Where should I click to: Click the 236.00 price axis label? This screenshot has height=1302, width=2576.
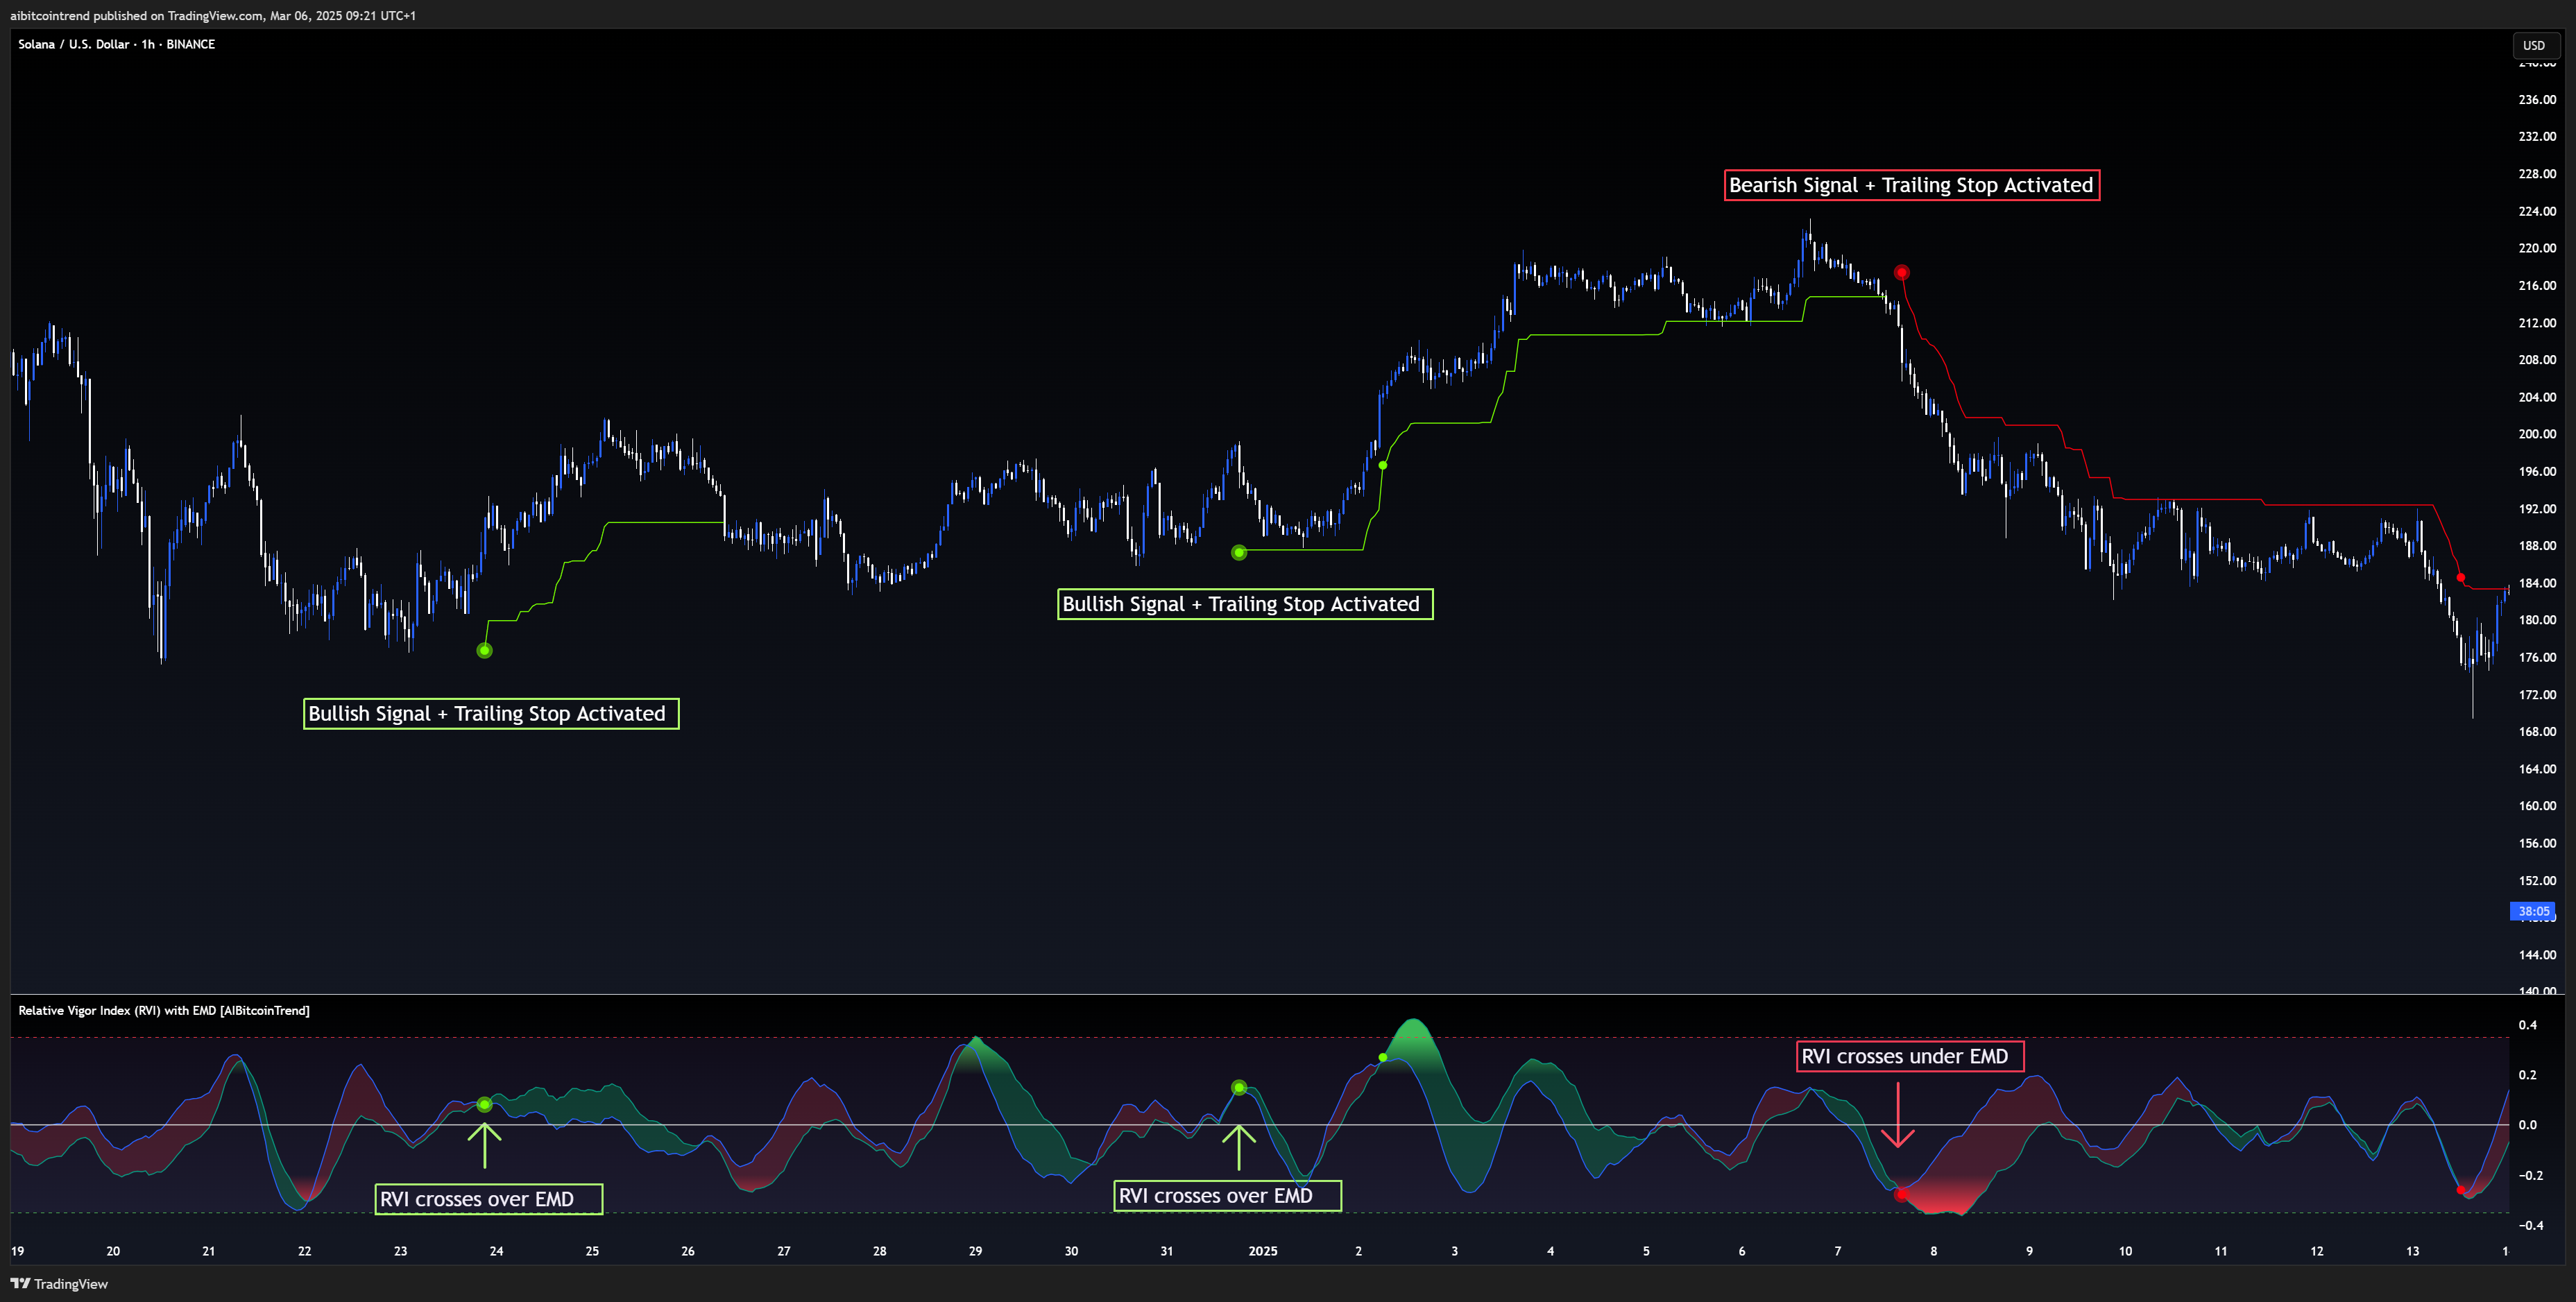[x=2537, y=99]
